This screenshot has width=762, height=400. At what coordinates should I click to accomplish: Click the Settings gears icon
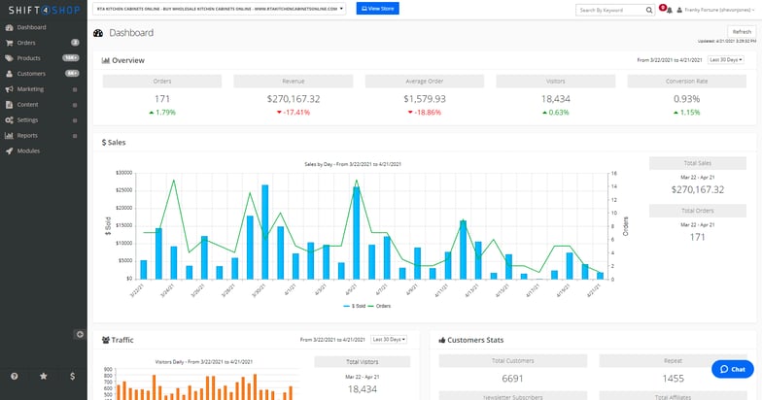pos(10,120)
